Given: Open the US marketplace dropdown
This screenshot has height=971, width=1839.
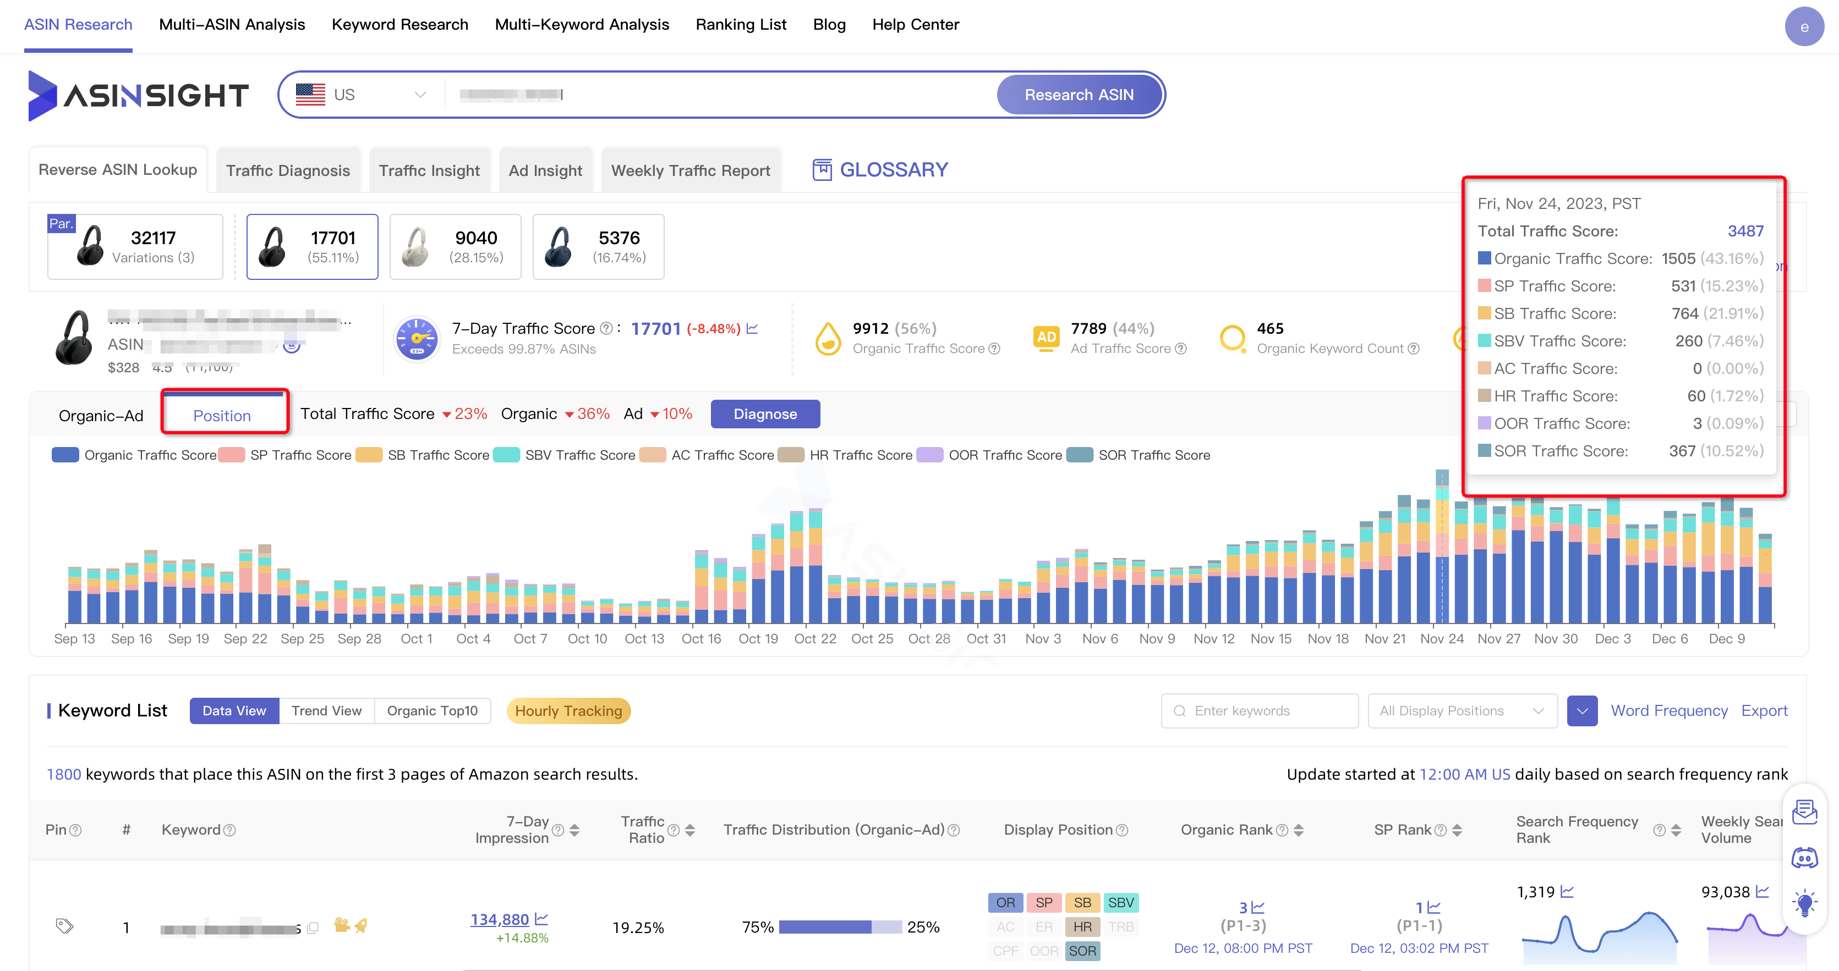Looking at the screenshot, I should click(360, 95).
